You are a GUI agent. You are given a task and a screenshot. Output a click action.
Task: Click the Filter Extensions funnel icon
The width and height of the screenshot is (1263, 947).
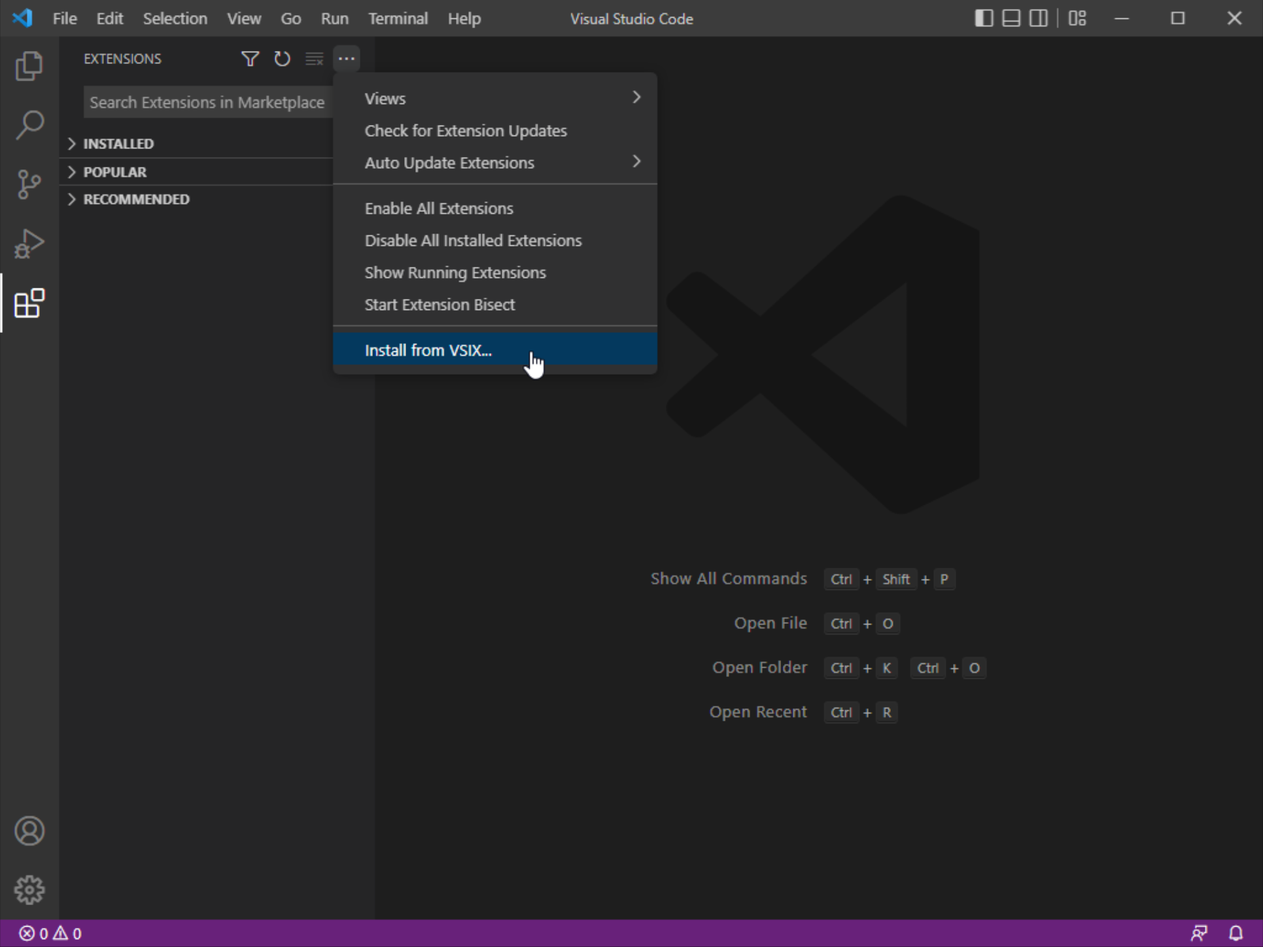click(250, 59)
